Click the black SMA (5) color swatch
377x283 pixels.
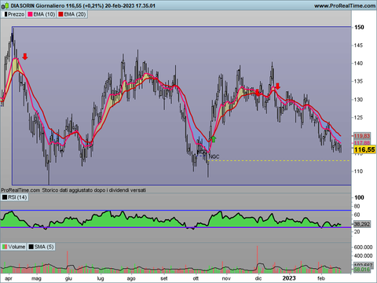(31, 247)
